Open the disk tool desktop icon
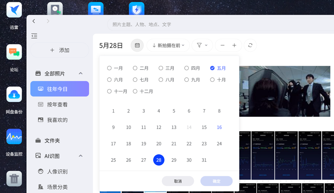Viewport: 334px width, 193px height. 55,9
